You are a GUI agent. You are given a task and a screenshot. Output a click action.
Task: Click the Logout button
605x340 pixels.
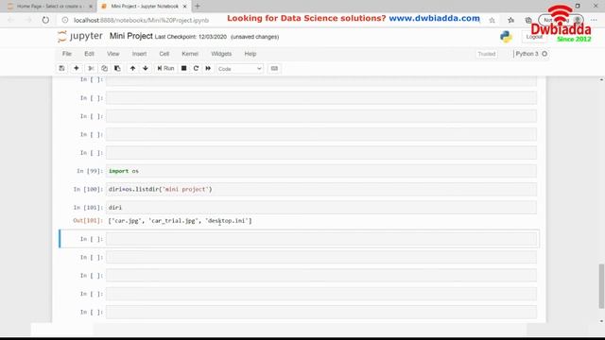534,37
